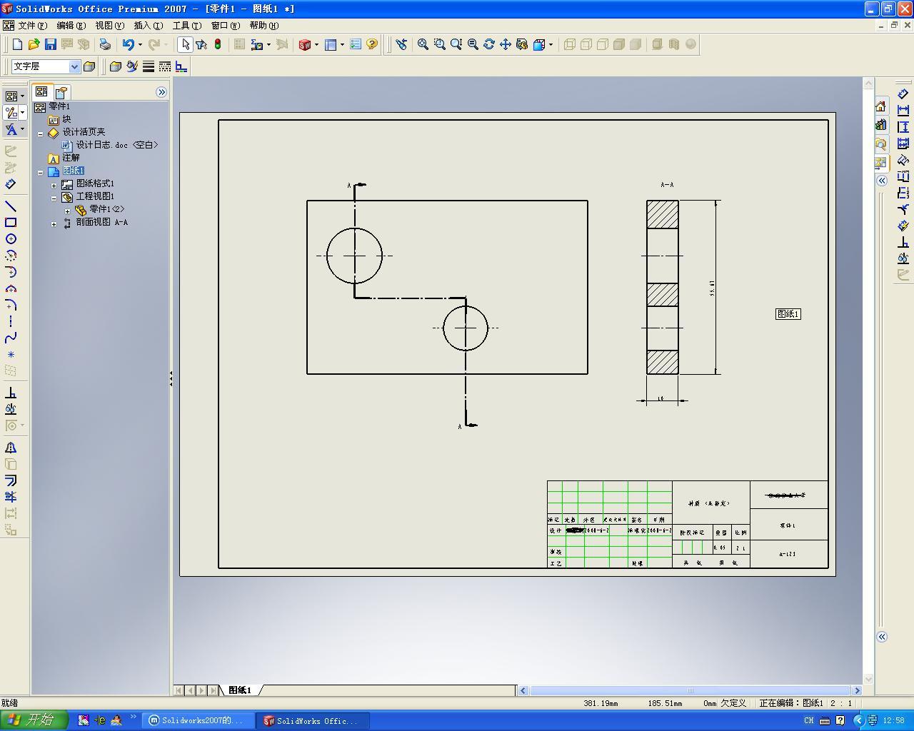Undo the last action
Viewport: 914px width, 731px height.
click(x=128, y=44)
